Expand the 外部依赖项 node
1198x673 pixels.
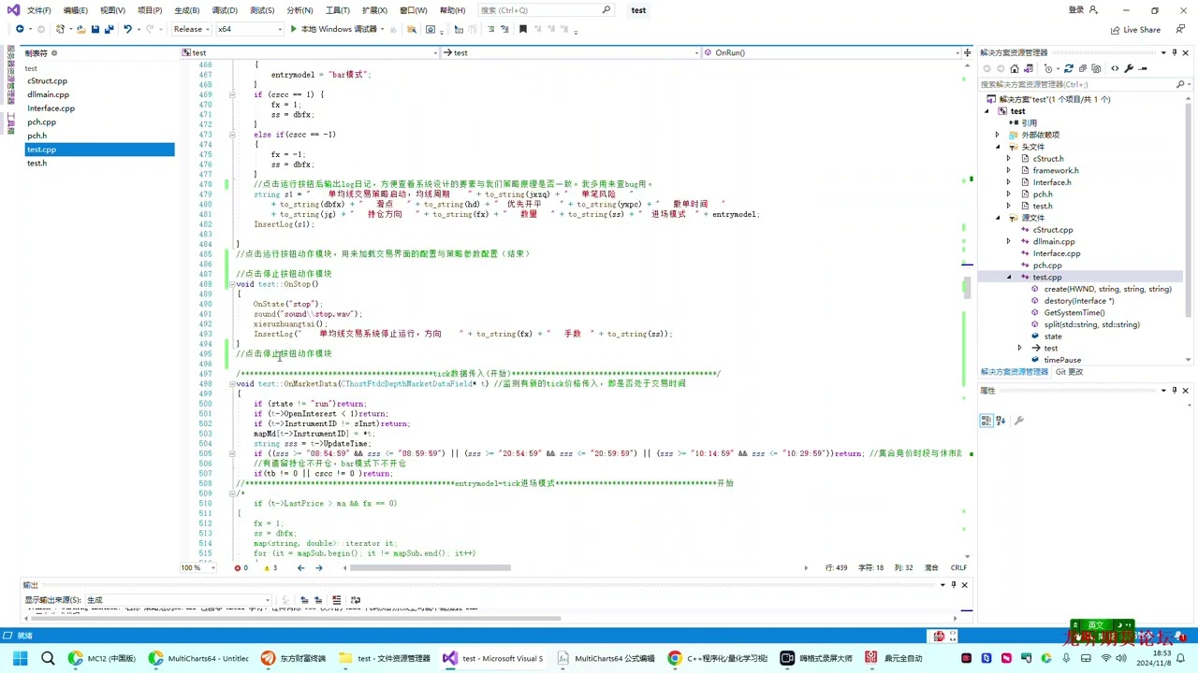pyautogui.click(x=998, y=135)
